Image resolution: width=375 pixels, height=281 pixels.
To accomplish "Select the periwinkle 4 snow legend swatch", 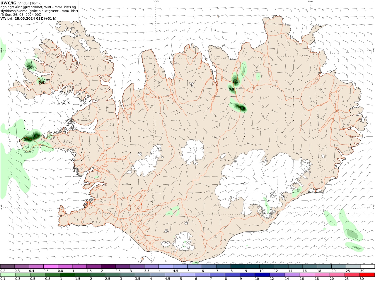I will click(x=166, y=266).
